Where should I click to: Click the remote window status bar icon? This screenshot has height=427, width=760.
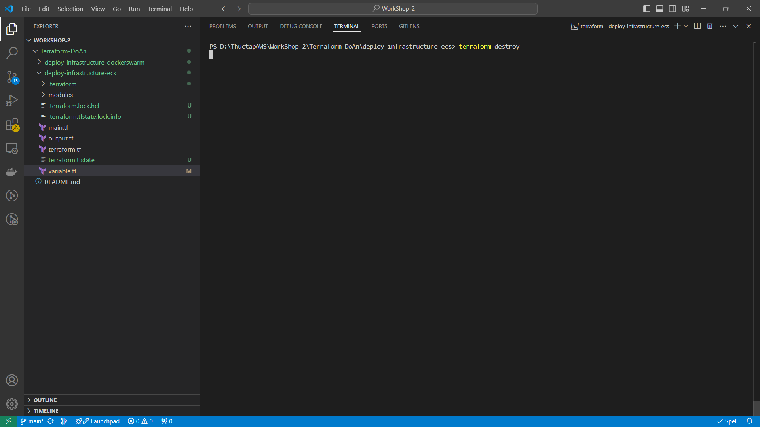[8, 421]
